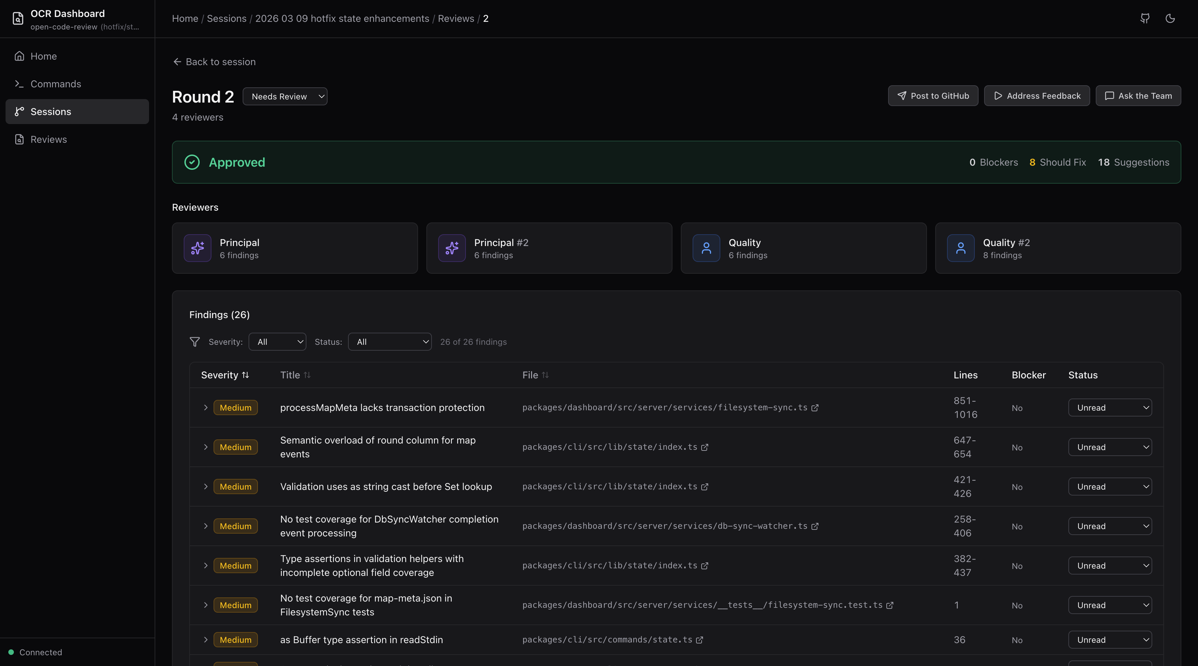Screen dimensions: 1198x666
Task: Open external link for db-sync-watcher.ts file
Action: pos(815,526)
